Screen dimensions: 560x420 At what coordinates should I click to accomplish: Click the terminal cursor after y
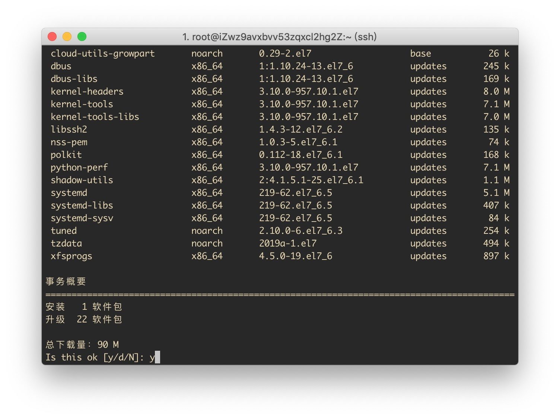tap(157, 357)
